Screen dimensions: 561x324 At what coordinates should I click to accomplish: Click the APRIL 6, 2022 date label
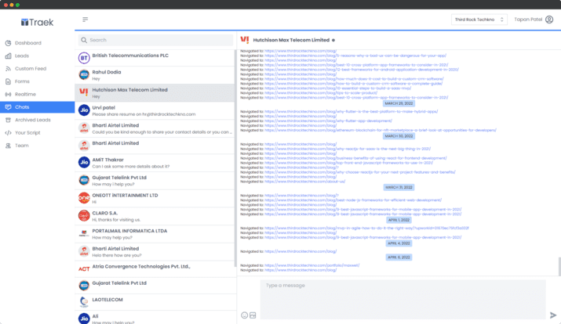(x=399, y=257)
